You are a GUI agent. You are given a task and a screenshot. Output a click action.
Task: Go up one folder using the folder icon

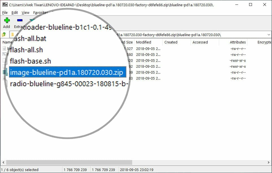(x=4, y=35)
